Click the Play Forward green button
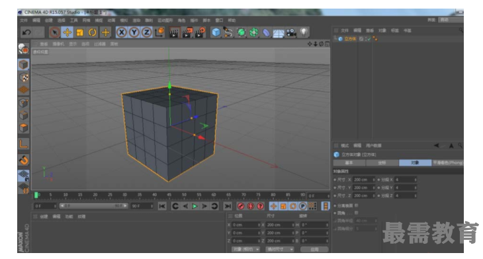483x259 pixels. point(195,206)
